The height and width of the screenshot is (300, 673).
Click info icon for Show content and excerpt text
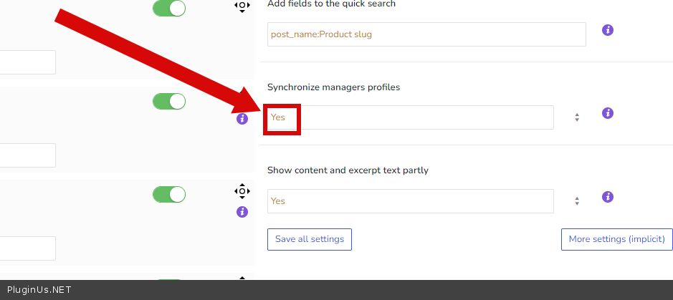tap(607, 197)
